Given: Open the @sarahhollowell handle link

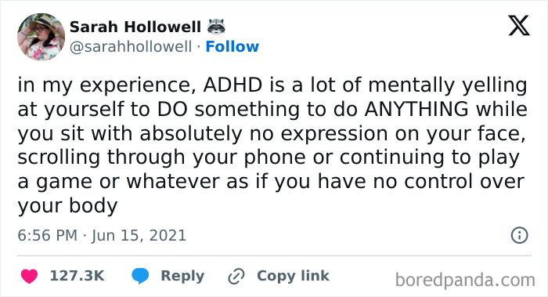Looking at the screenshot, I should pos(131,47).
